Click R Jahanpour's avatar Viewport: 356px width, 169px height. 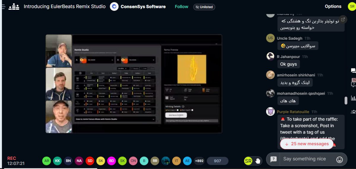[x=270, y=56]
